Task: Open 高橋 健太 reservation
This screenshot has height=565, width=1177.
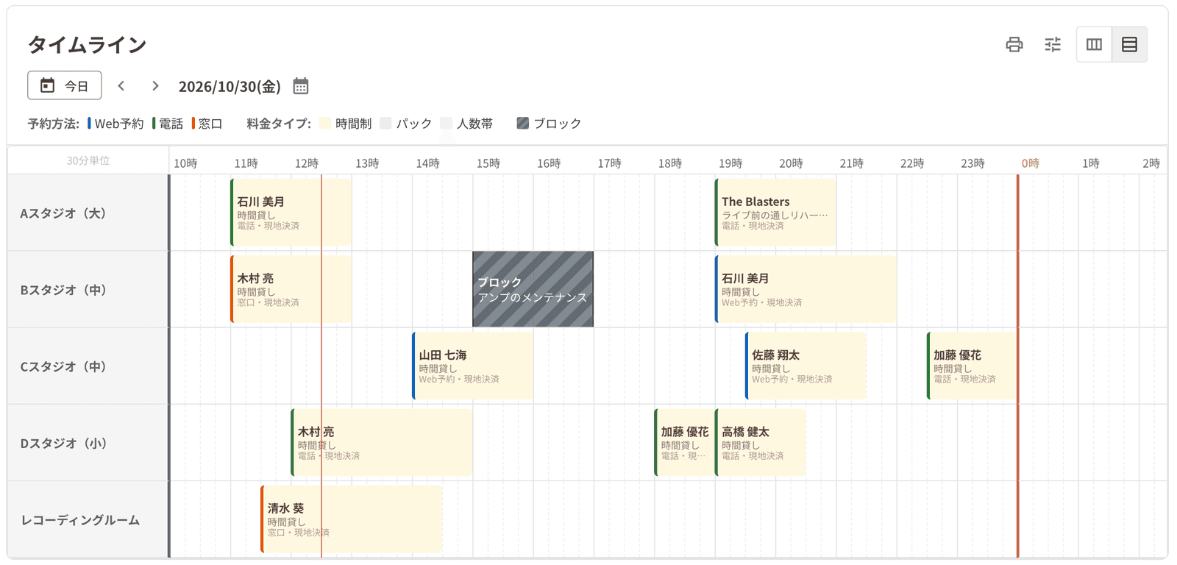Action: [761, 442]
